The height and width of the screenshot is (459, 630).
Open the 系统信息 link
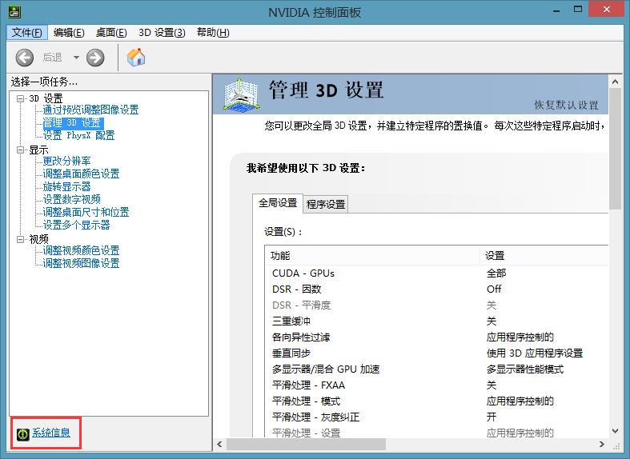51,433
